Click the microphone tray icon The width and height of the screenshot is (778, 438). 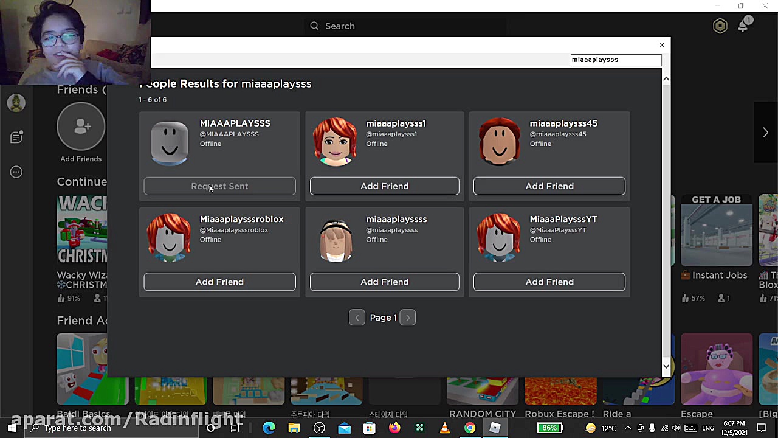click(652, 428)
